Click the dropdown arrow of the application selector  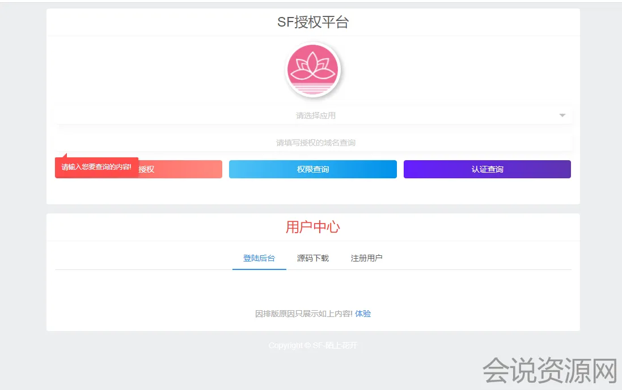pos(562,115)
